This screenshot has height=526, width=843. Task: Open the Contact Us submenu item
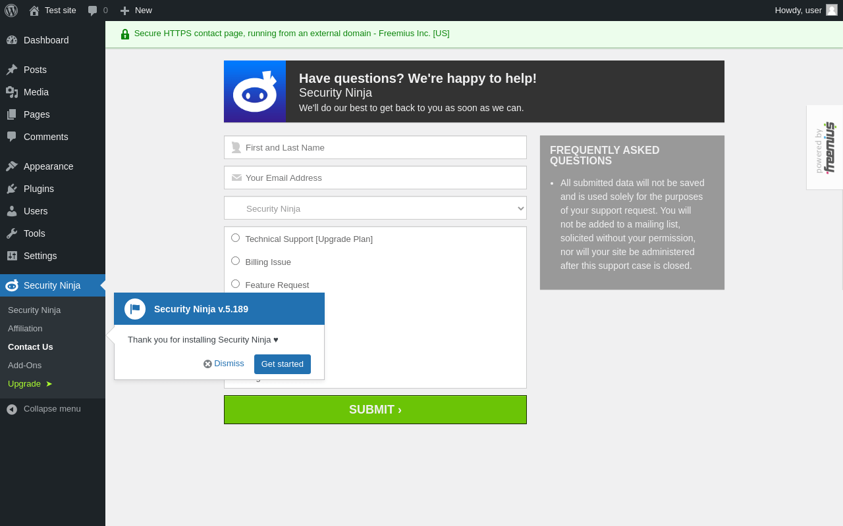point(30,347)
